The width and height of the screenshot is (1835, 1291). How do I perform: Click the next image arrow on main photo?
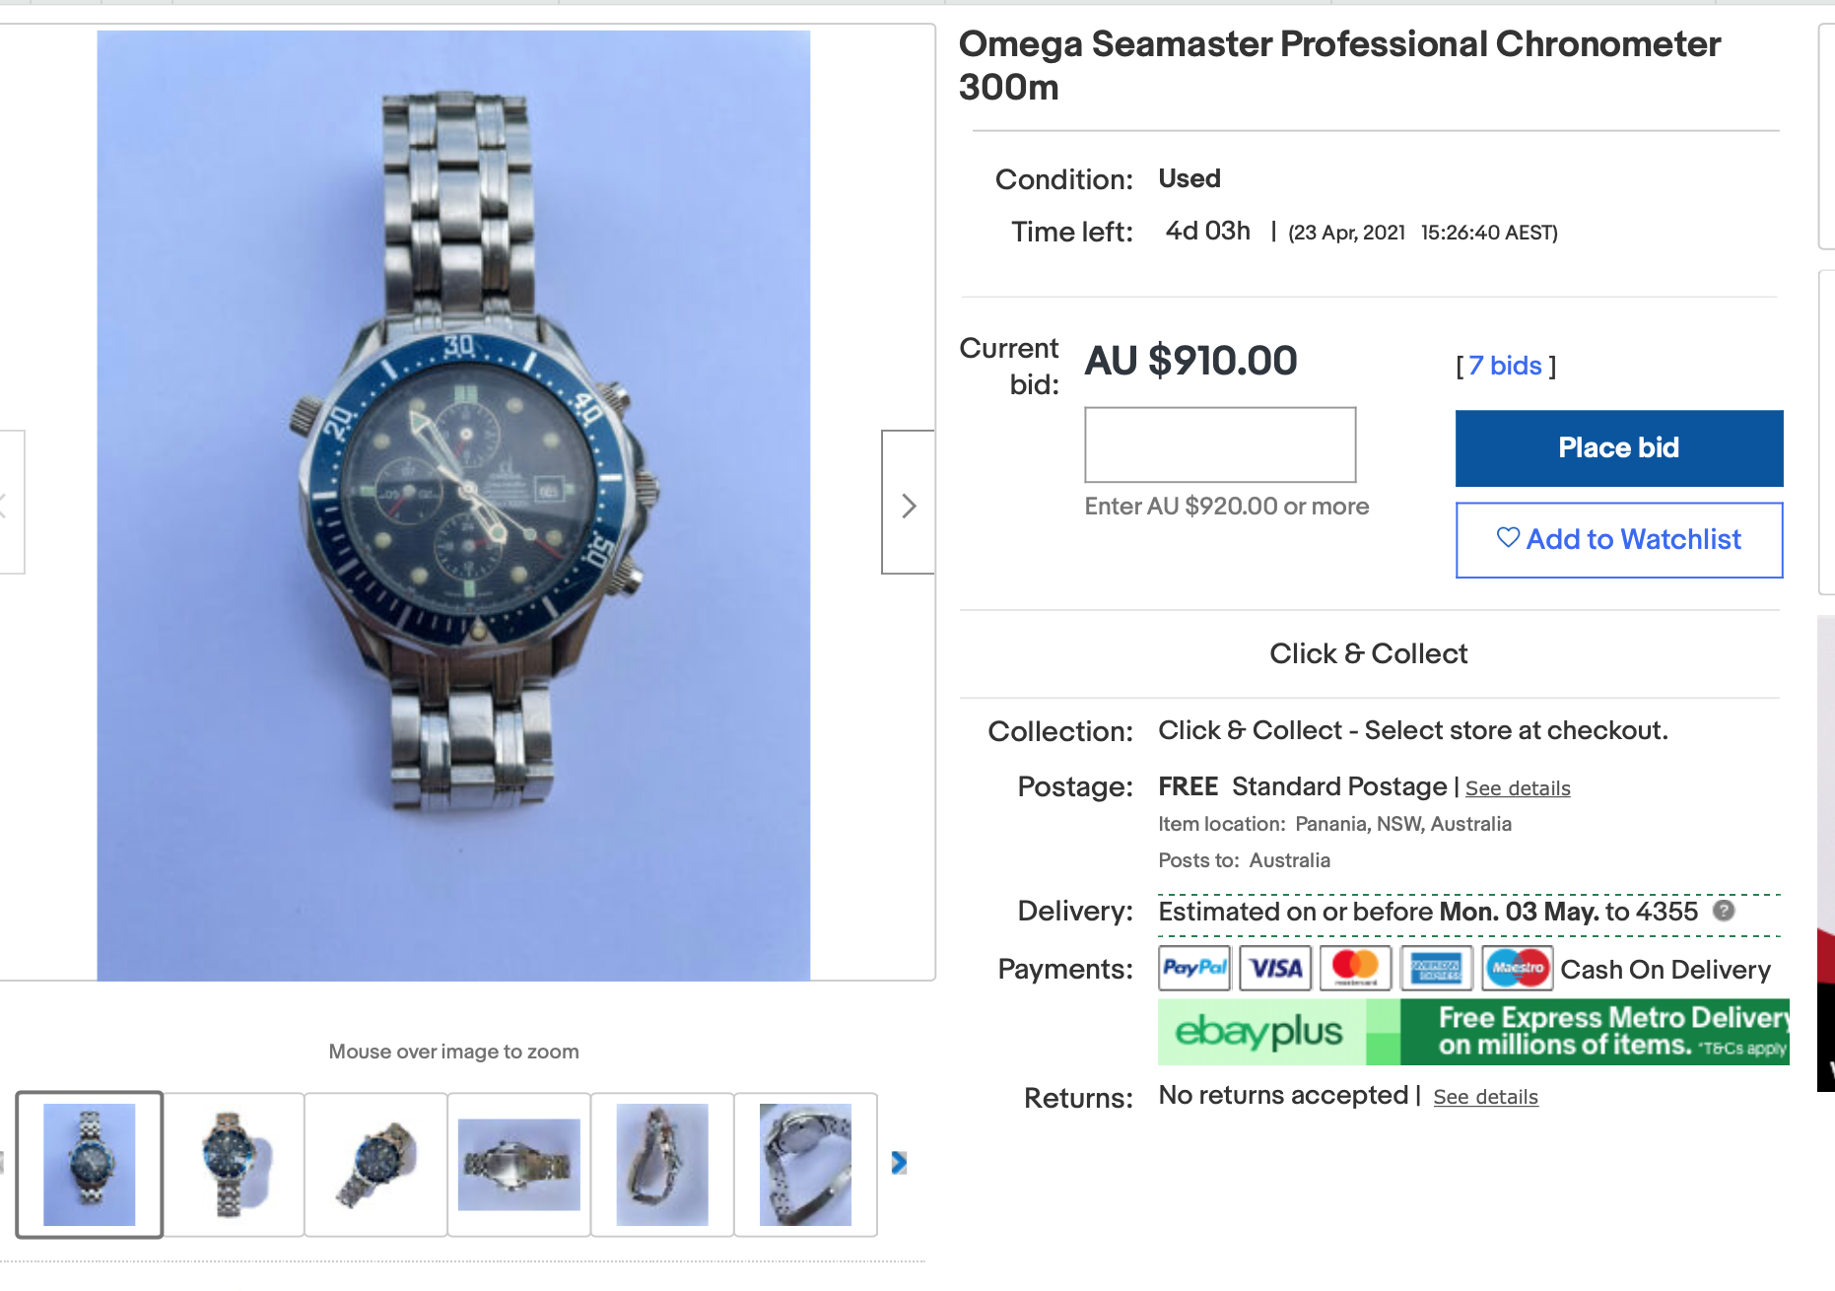point(908,505)
